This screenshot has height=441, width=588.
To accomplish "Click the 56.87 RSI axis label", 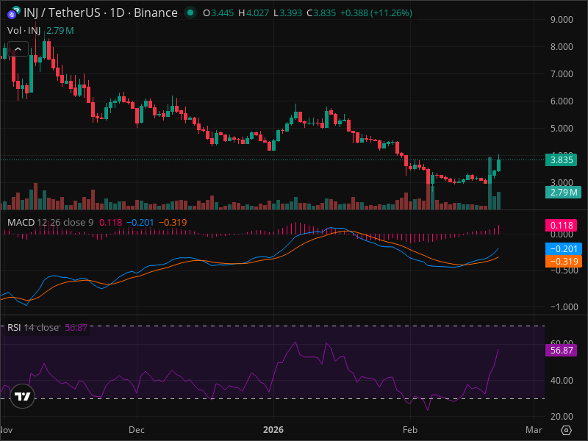I will [562, 351].
